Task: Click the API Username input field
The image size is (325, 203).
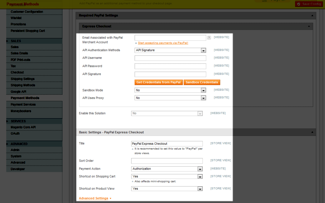Action: tap(170, 58)
